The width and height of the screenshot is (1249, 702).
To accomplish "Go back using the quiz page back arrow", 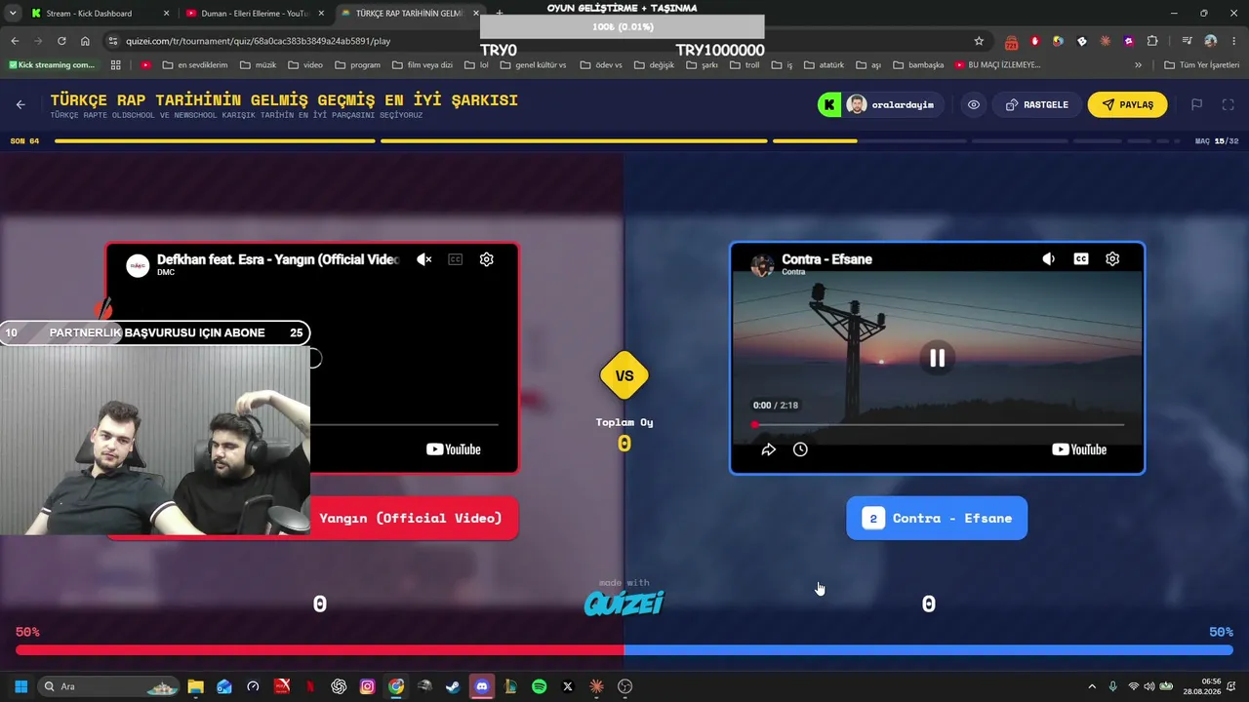I will (20, 104).
